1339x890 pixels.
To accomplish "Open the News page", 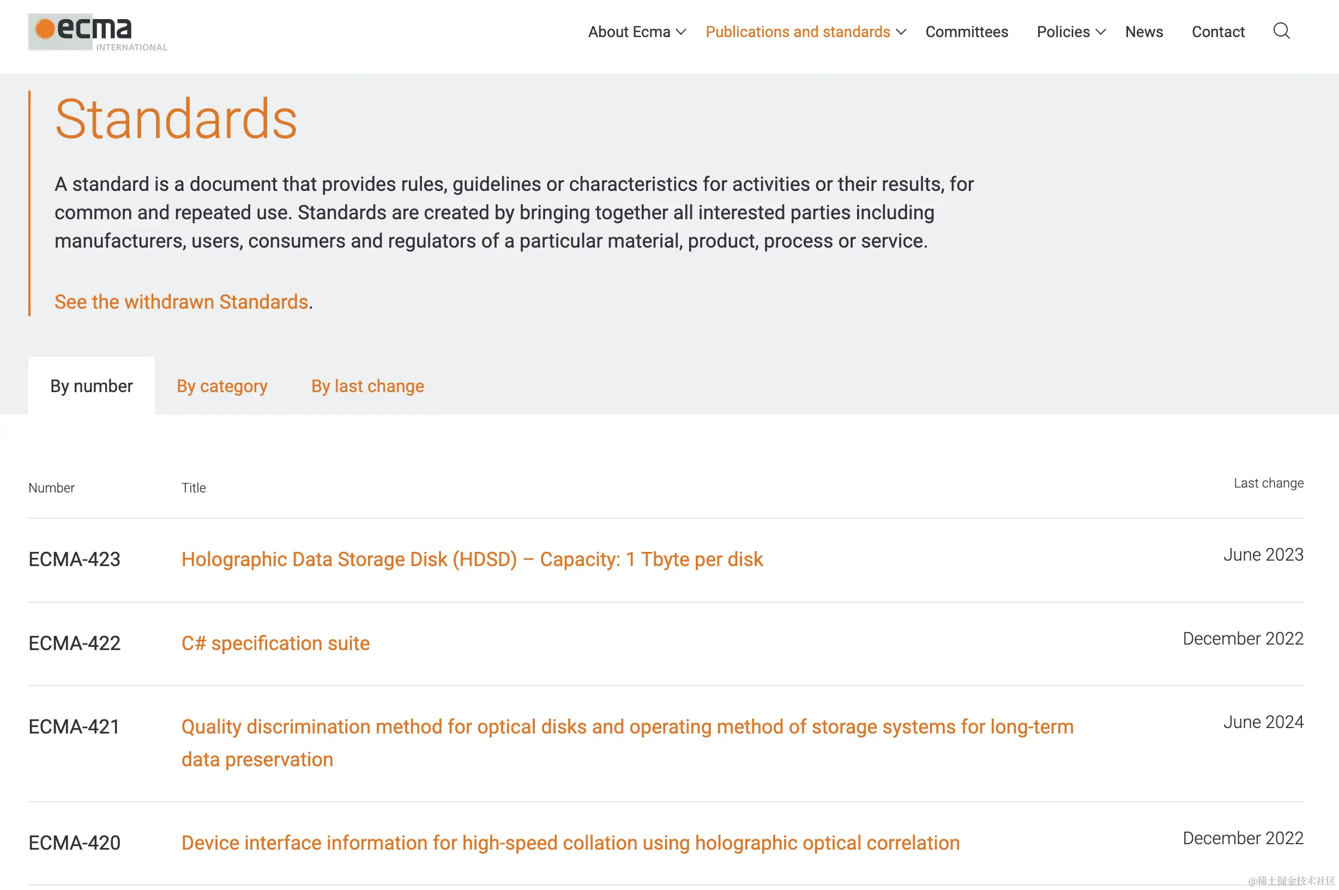I will click(1144, 32).
